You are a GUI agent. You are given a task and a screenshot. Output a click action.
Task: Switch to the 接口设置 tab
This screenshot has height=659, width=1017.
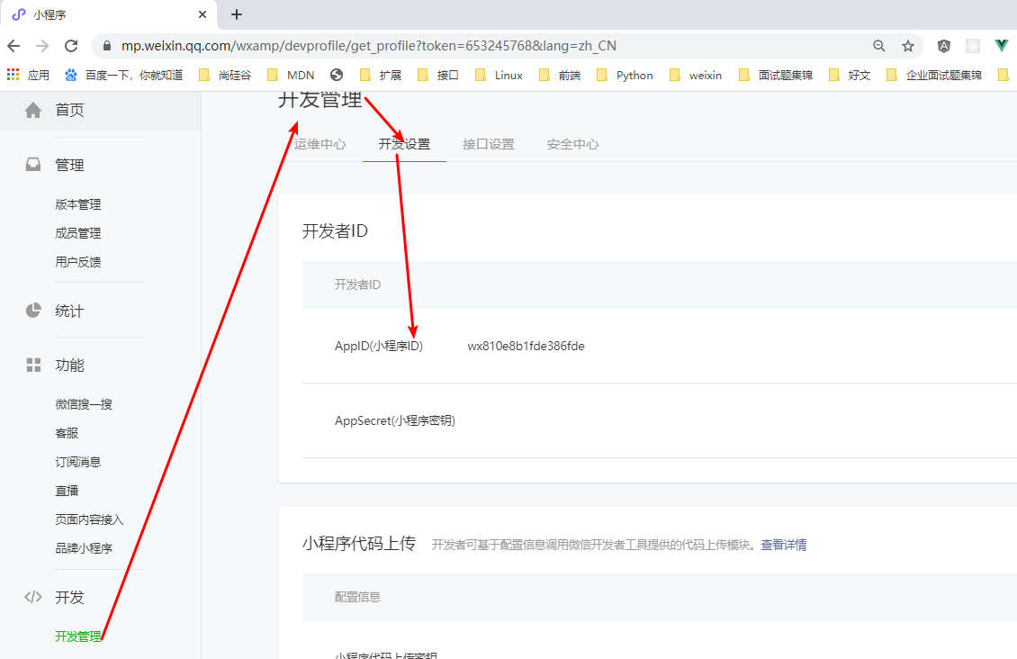point(489,144)
